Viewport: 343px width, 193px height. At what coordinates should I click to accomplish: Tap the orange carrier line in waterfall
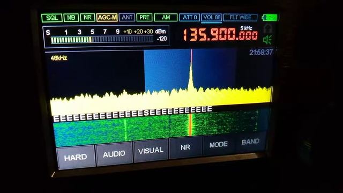(x=190, y=125)
